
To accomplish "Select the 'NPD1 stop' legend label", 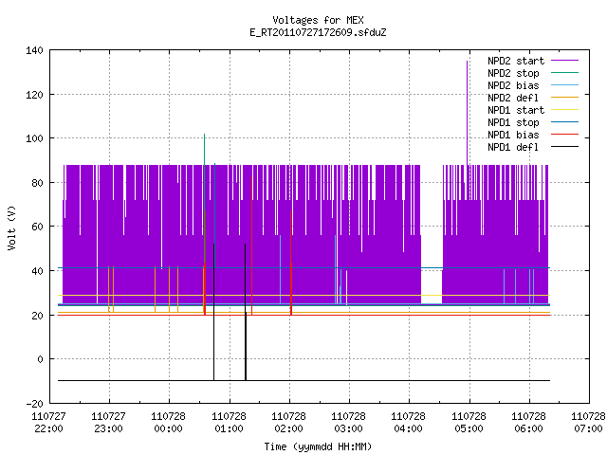I will point(513,122).
